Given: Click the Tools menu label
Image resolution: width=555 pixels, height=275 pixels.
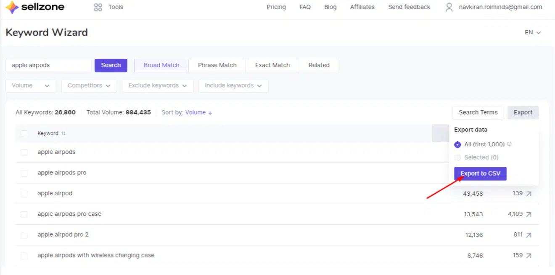Looking at the screenshot, I should (116, 7).
